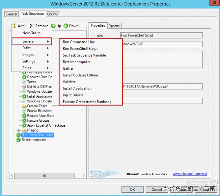Select Restore Groups step
The image size is (220, 196).
(38, 120)
